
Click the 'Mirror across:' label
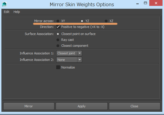coord(44,21)
